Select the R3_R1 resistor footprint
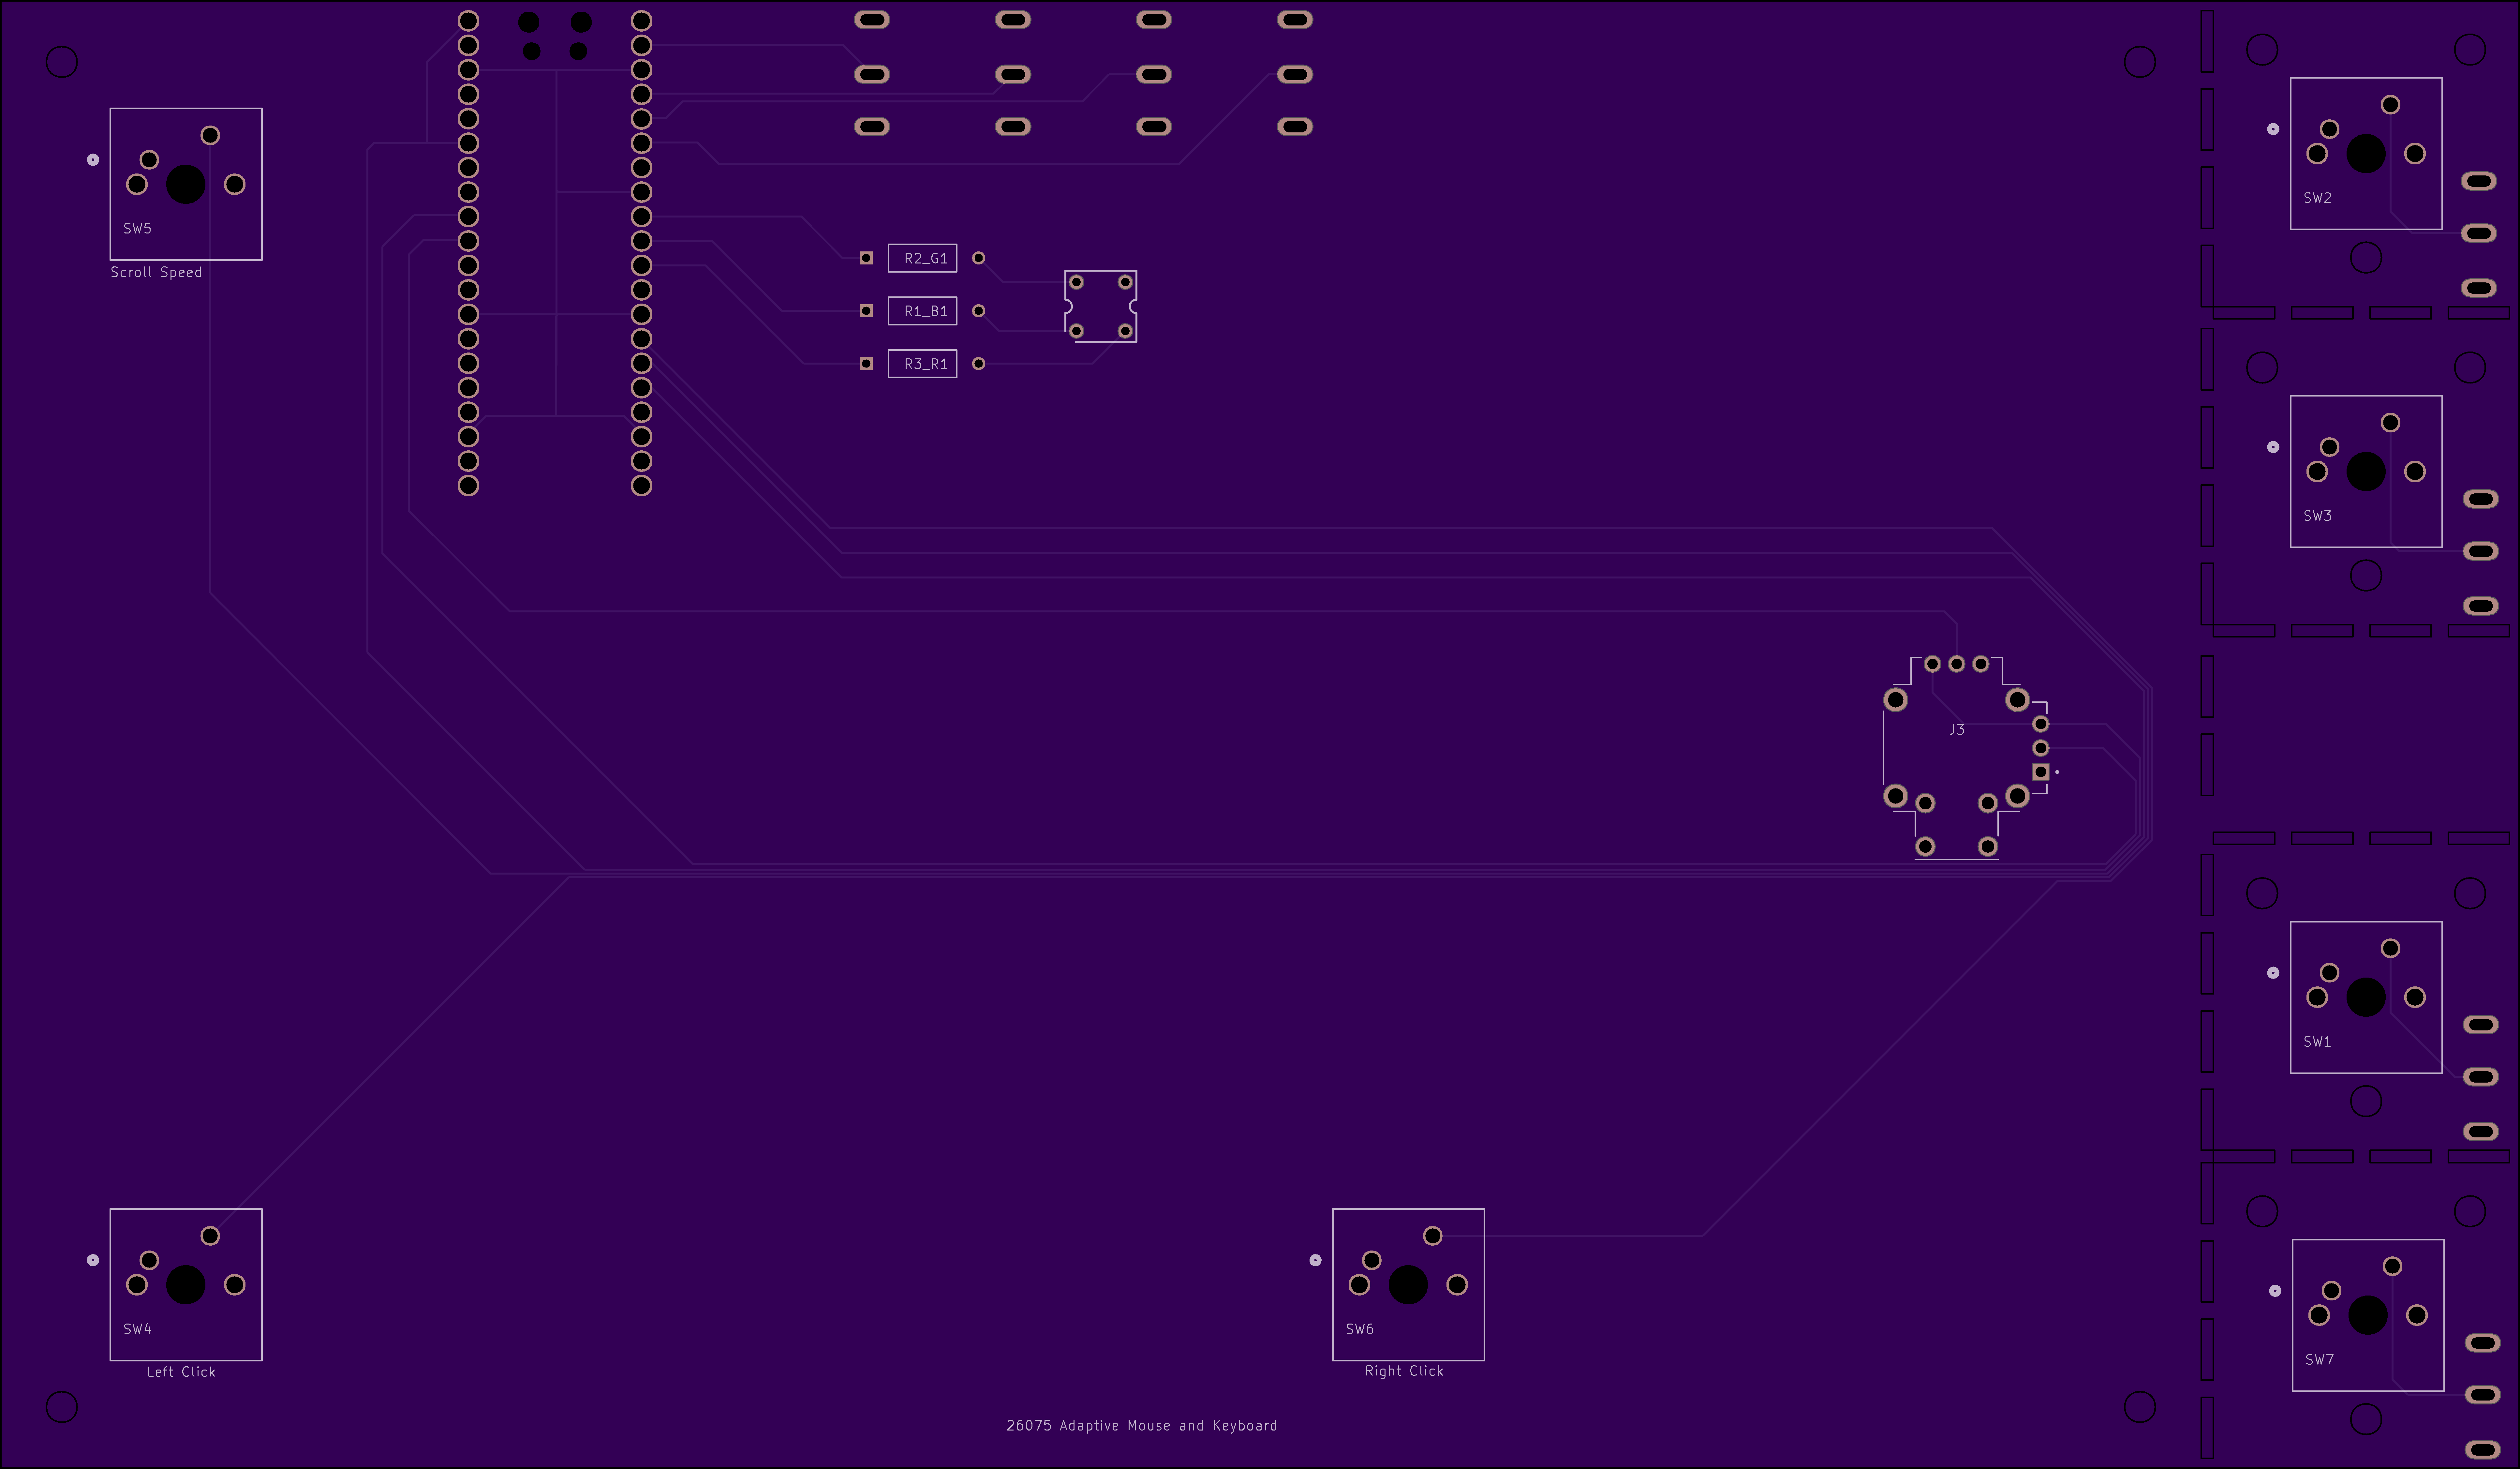 point(922,364)
